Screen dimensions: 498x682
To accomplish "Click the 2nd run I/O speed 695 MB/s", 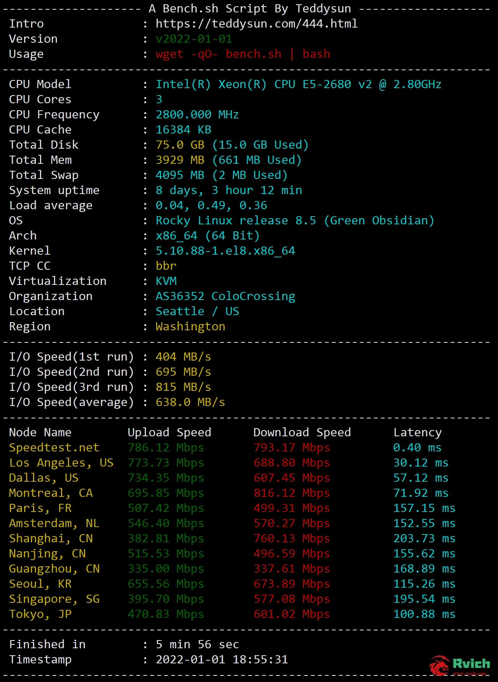I will [x=183, y=372].
